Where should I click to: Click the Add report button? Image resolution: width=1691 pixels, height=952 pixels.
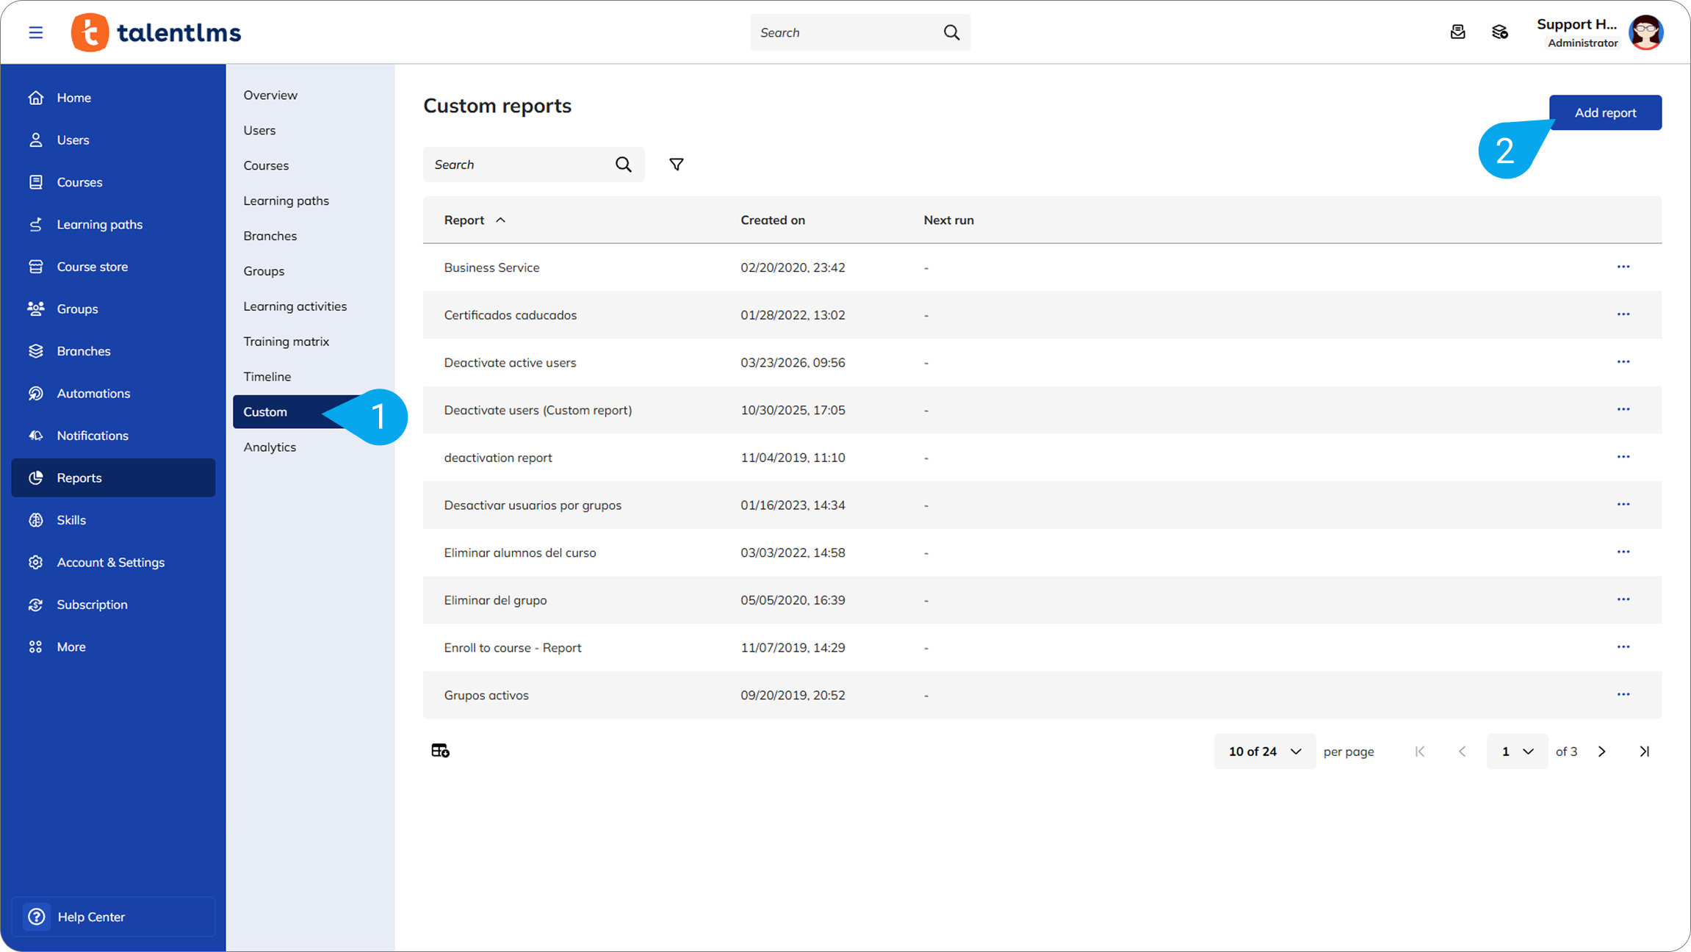[x=1604, y=112]
